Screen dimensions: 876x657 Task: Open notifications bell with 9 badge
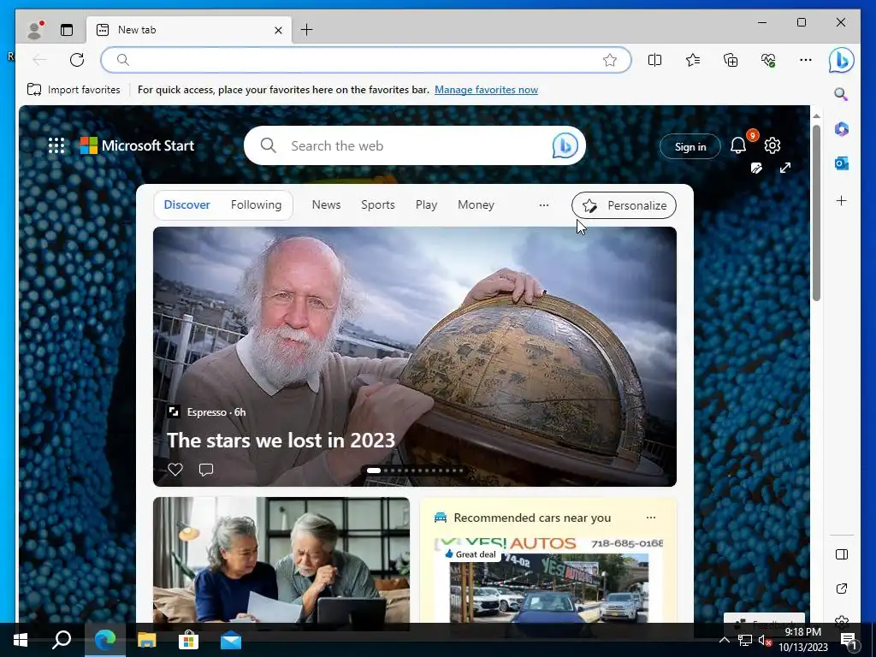[x=738, y=145]
